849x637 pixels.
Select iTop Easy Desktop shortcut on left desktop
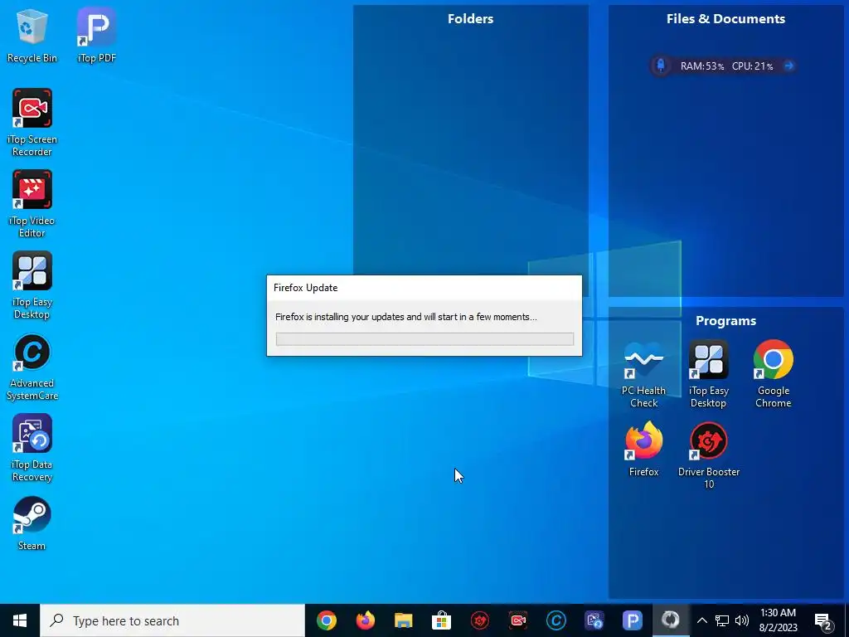pyautogui.click(x=32, y=285)
